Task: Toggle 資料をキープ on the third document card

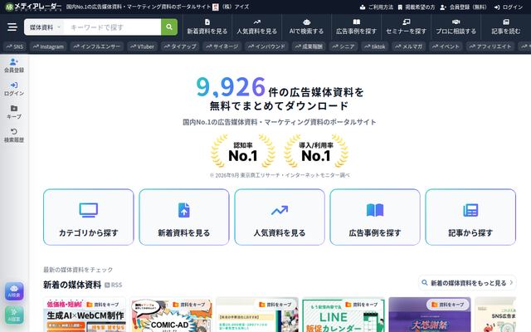Action: 275,305
